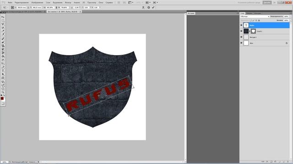Set the transform reference point location

(12, 7)
